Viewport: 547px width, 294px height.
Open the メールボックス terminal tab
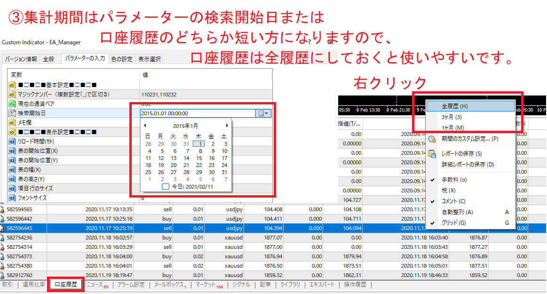[170, 285]
